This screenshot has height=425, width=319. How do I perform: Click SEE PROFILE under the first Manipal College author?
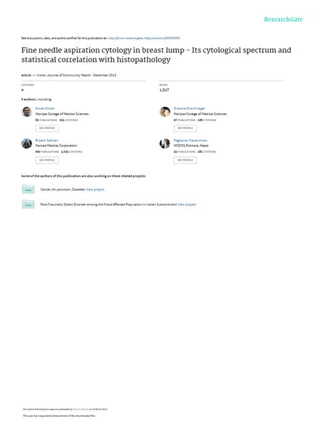point(47,128)
